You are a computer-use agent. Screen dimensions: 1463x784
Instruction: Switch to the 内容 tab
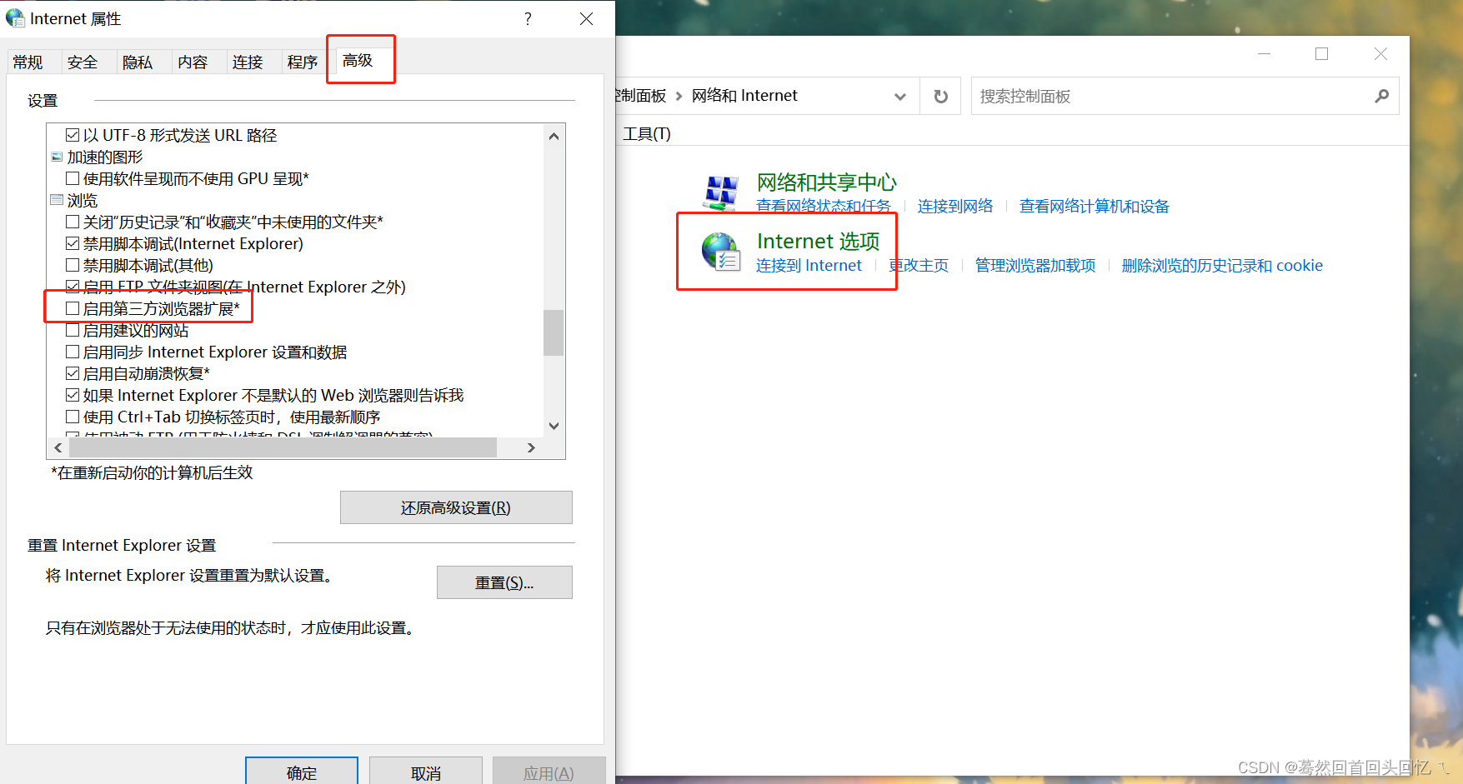(x=193, y=62)
